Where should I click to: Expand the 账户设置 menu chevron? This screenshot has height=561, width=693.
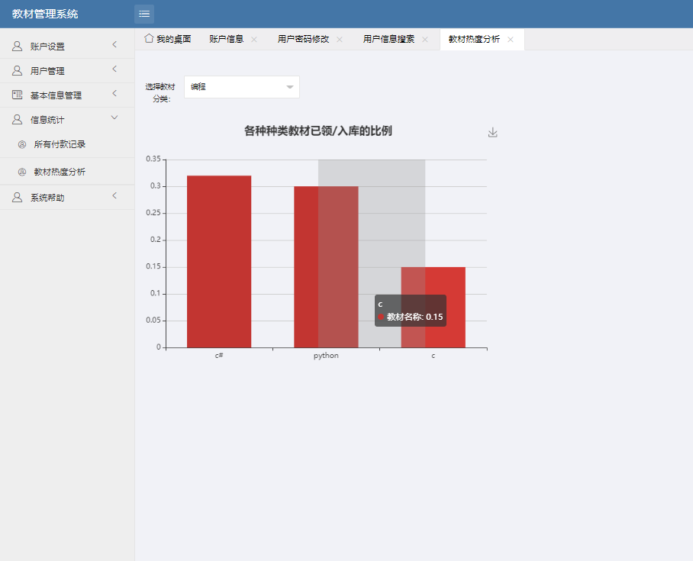114,44
